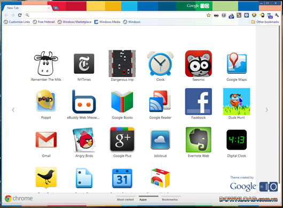This screenshot has width=283, height=208.
Task: Reload the current page
Action: point(20,15)
